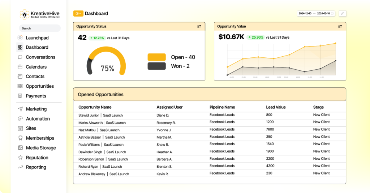This screenshot has width=370, height=193.
Task: Open Stewid Junior SaaS Launch opportunity
Action: pos(100,115)
